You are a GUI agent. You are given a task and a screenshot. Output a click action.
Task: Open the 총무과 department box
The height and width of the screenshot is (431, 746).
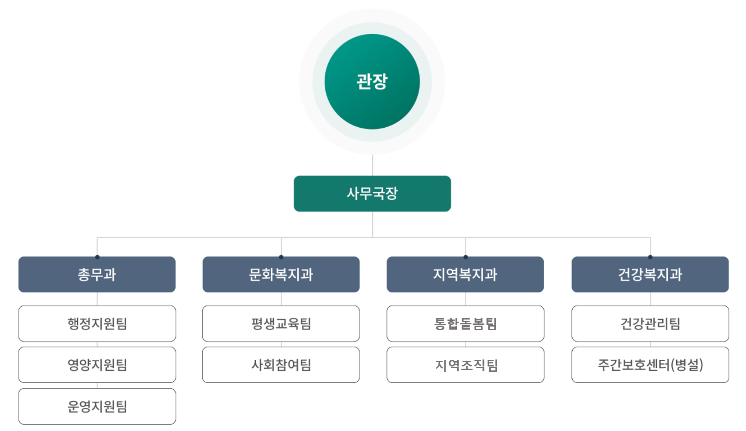[x=97, y=275]
